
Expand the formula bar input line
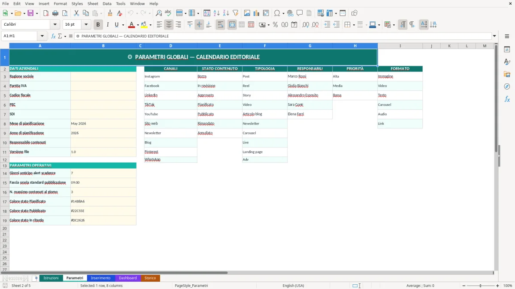494,36
